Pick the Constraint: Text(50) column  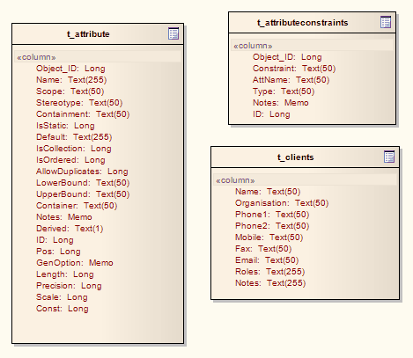(x=294, y=69)
